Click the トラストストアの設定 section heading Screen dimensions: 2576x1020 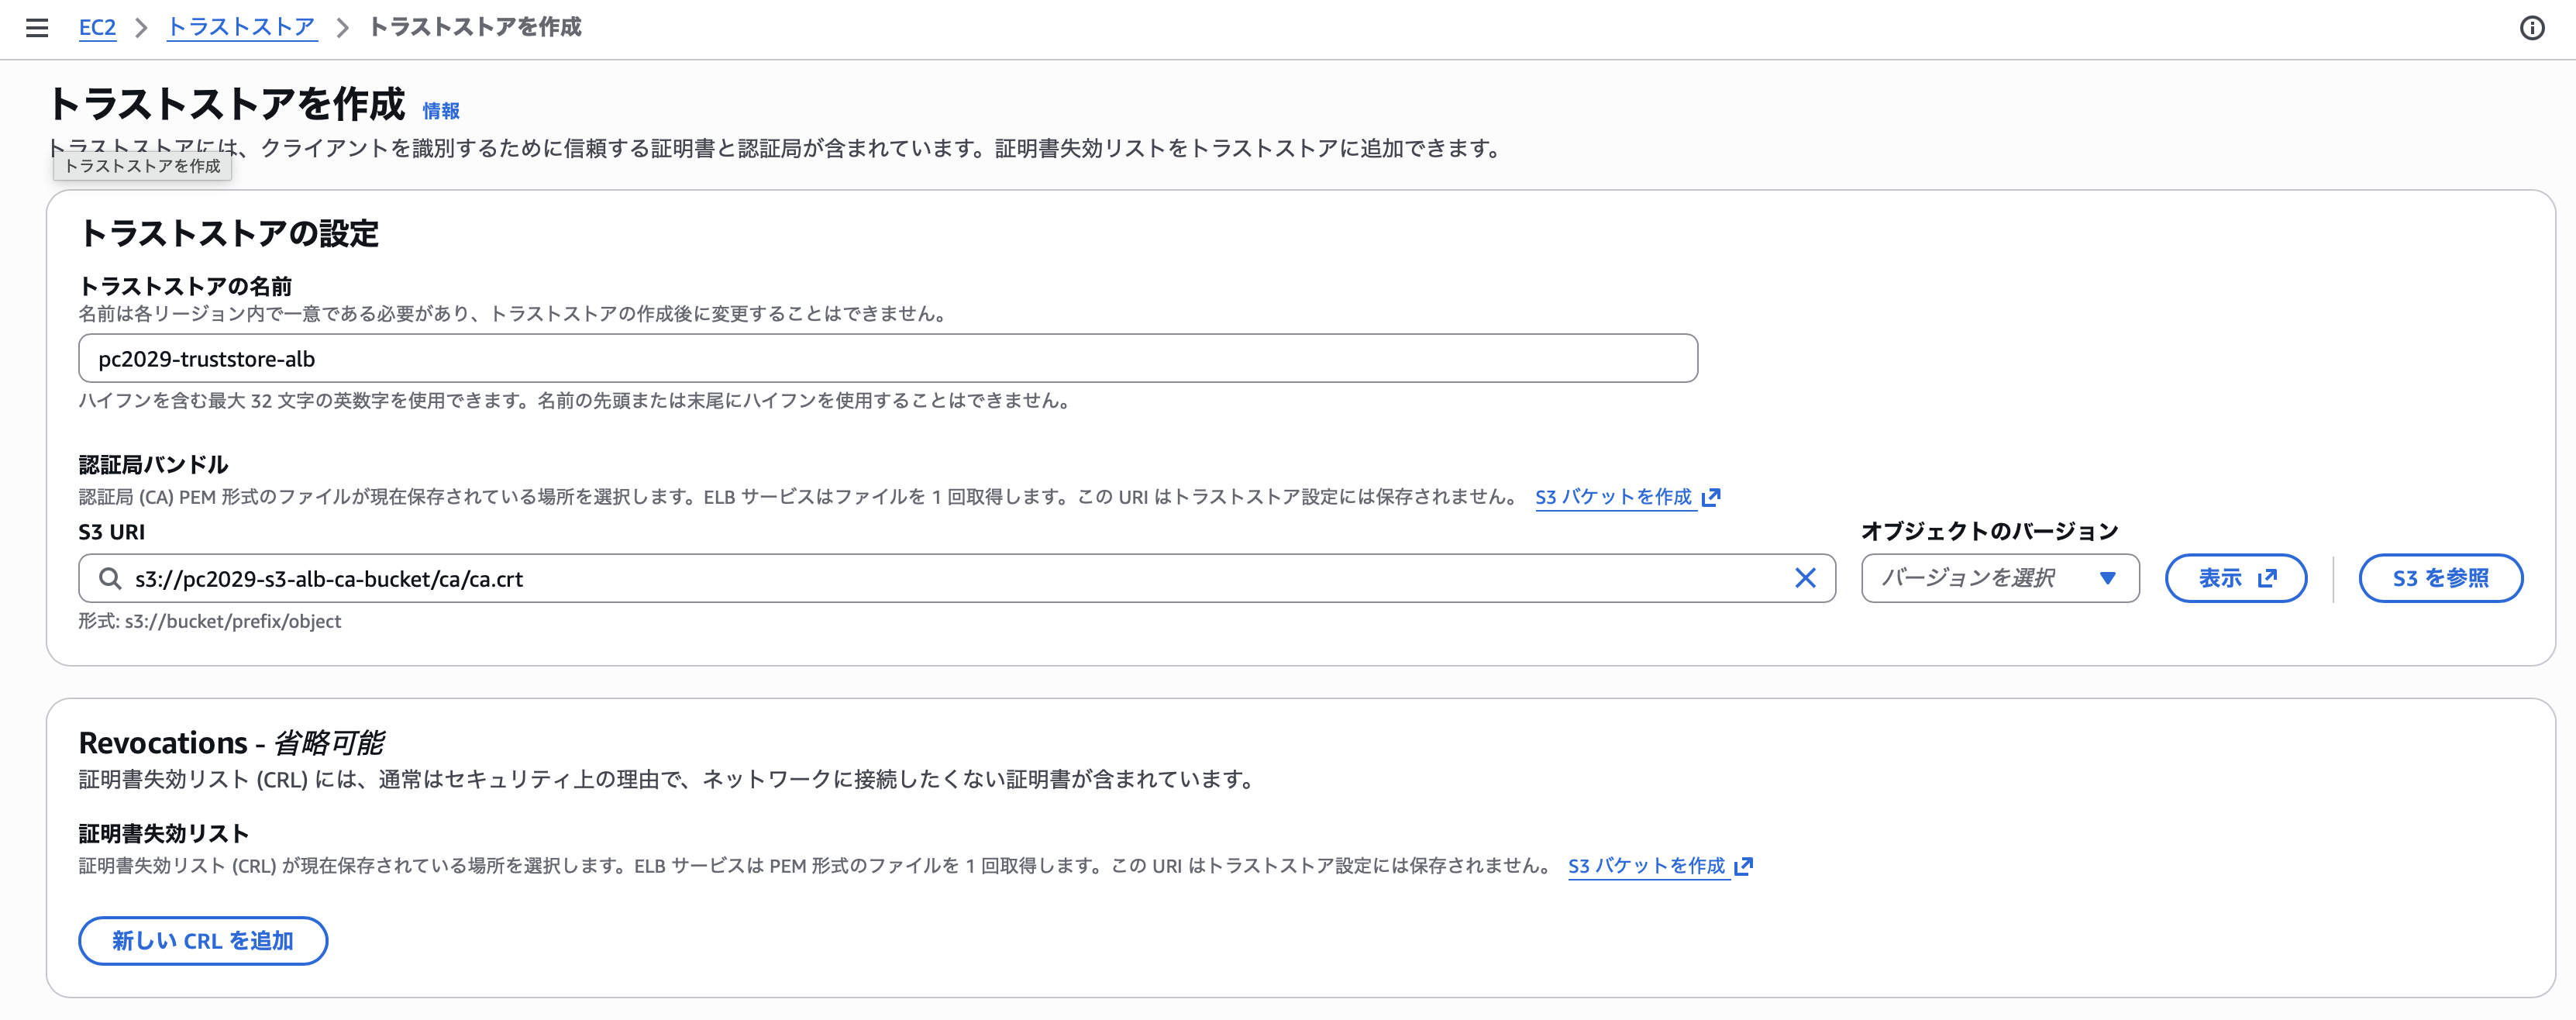click(x=229, y=234)
